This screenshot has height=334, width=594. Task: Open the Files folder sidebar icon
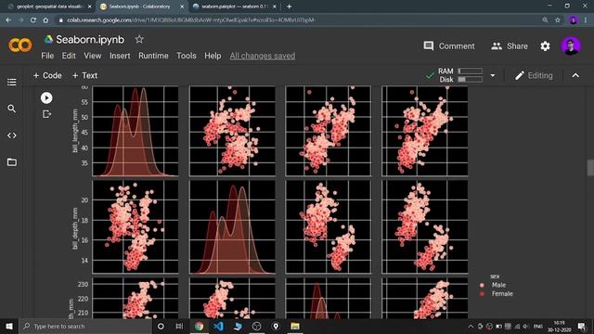coord(12,162)
